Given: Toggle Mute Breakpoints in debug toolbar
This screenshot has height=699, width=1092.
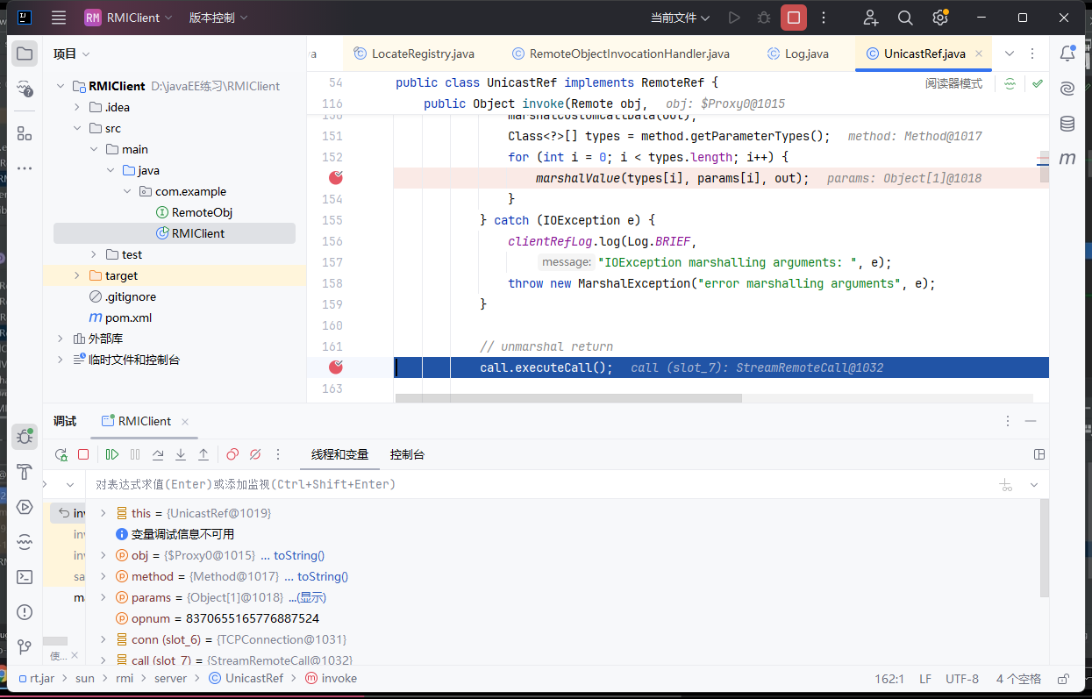Looking at the screenshot, I should point(255,454).
